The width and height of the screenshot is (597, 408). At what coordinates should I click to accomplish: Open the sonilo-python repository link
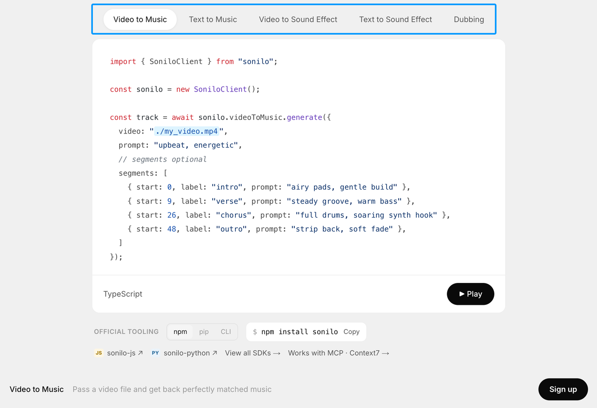[190, 353]
